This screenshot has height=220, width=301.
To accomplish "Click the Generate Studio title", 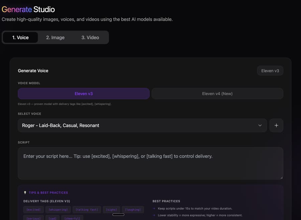I will (28, 9).
